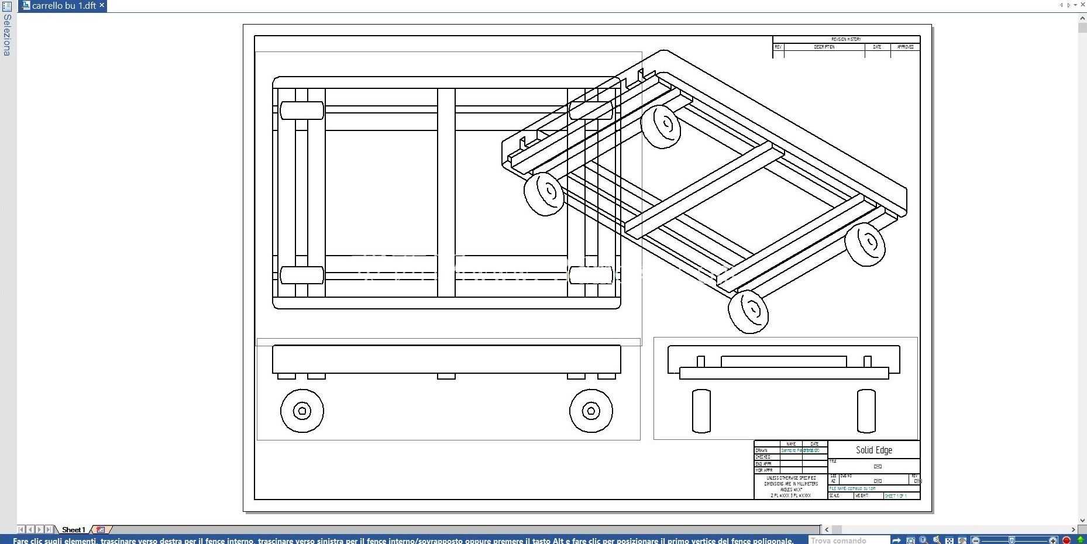Open the panel icon above Seleziona
The height and width of the screenshot is (544, 1087).
click(x=7, y=6)
